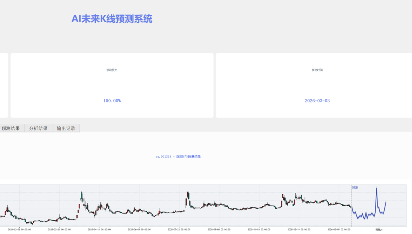This screenshot has height=234, width=412.
Task: Click the 2024-12-26 x-axis date label
Action: 19,230
